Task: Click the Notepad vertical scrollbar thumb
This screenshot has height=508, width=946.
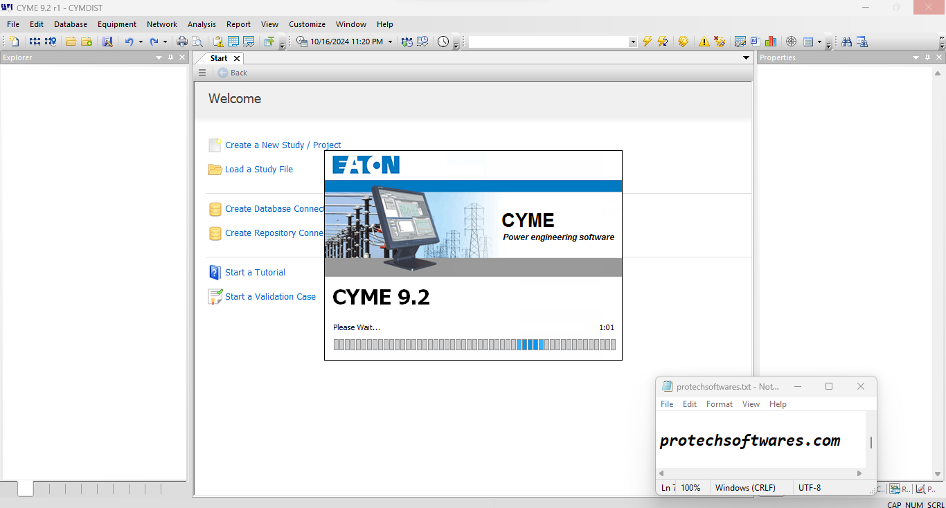Action: 871,443
